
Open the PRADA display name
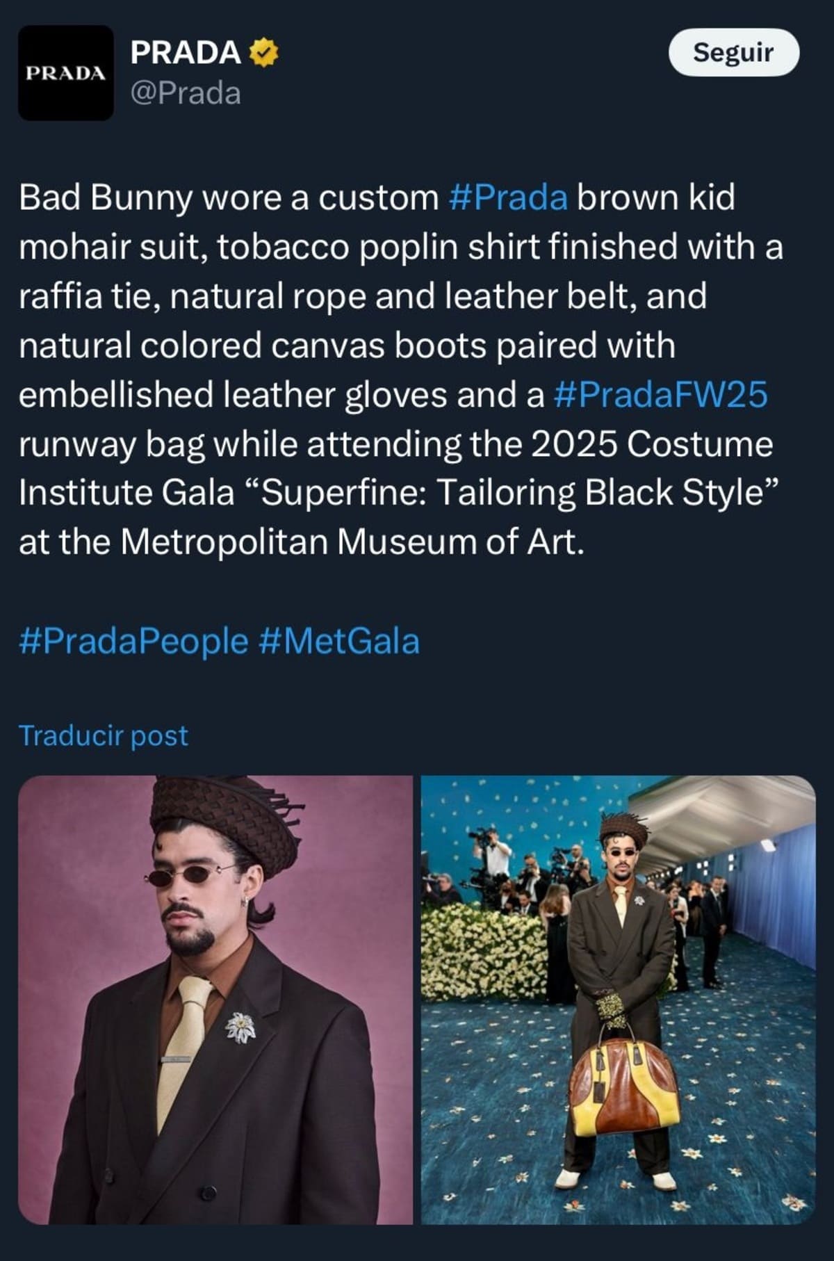186,53
